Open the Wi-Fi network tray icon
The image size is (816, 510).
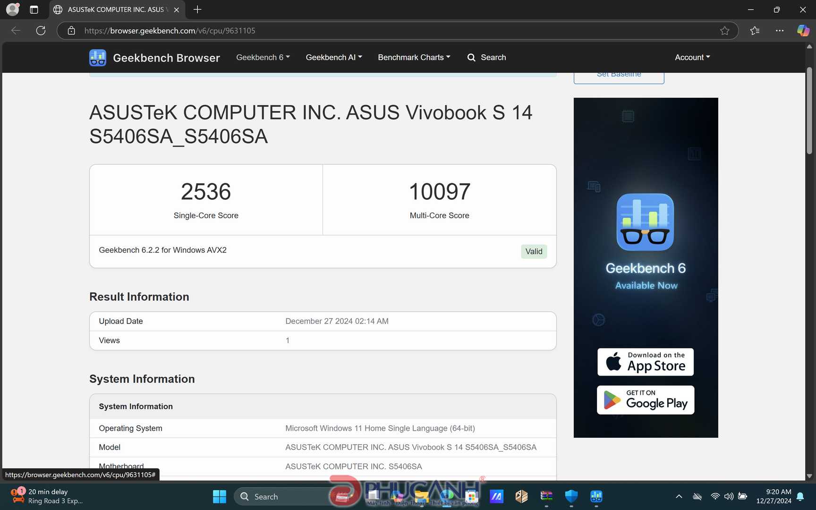pos(715,496)
